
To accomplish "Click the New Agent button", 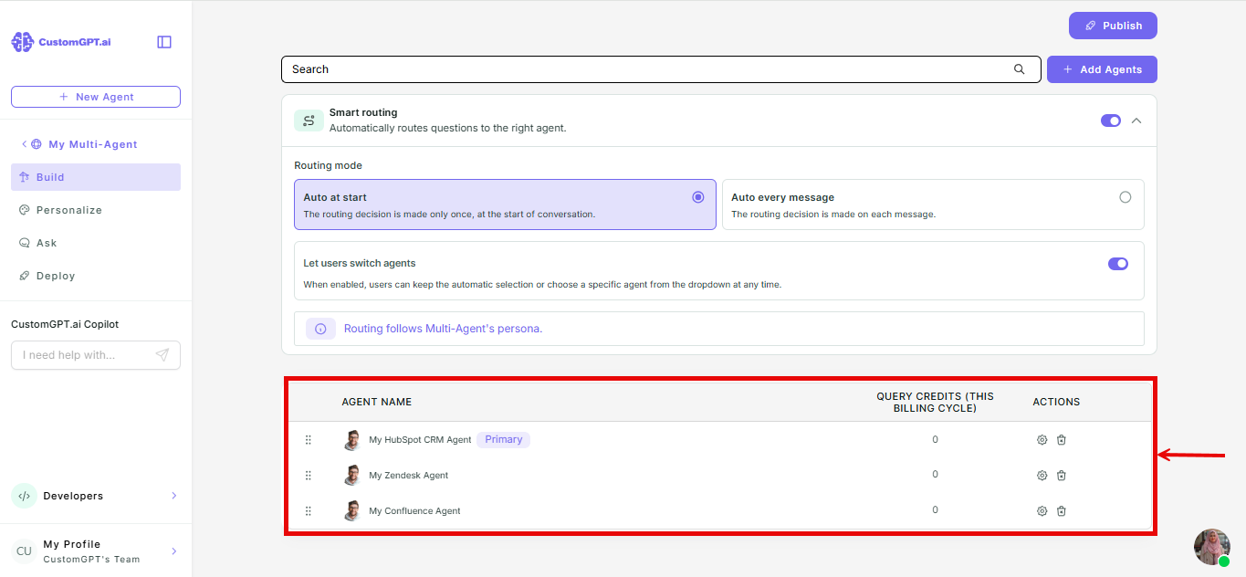I will (96, 97).
